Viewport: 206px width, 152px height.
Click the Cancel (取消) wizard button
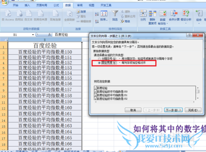pos(133,110)
